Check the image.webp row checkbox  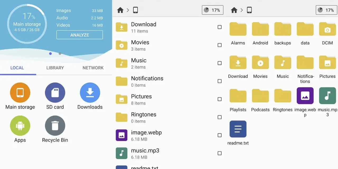coord(219,135)
